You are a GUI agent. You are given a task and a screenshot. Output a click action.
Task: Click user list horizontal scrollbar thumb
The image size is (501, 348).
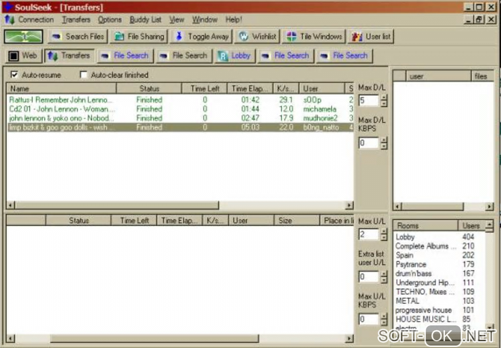coord(432,206)
